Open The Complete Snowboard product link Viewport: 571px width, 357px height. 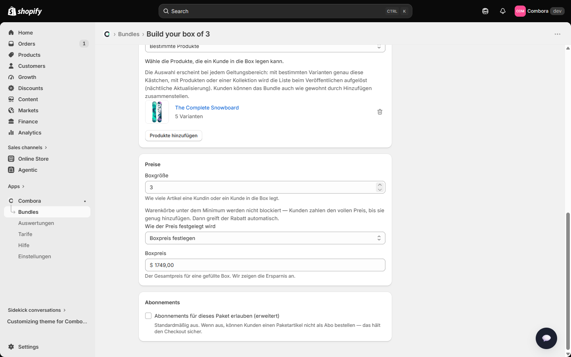207,107
